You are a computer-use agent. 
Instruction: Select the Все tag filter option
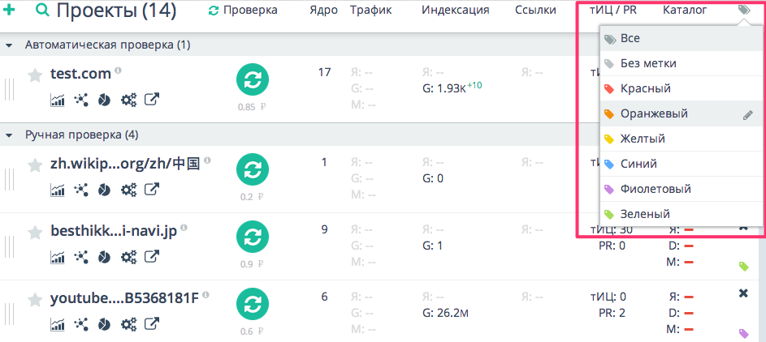(x=630, y=38)
